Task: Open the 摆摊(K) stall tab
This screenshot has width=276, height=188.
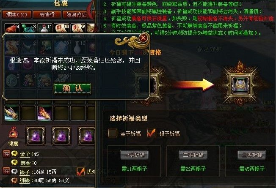Action: (17, 14)
